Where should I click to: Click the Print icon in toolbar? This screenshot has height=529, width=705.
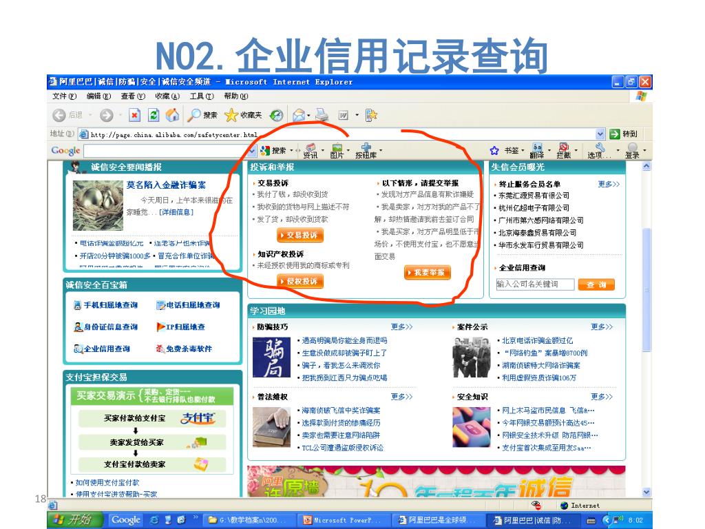[322, 115]
